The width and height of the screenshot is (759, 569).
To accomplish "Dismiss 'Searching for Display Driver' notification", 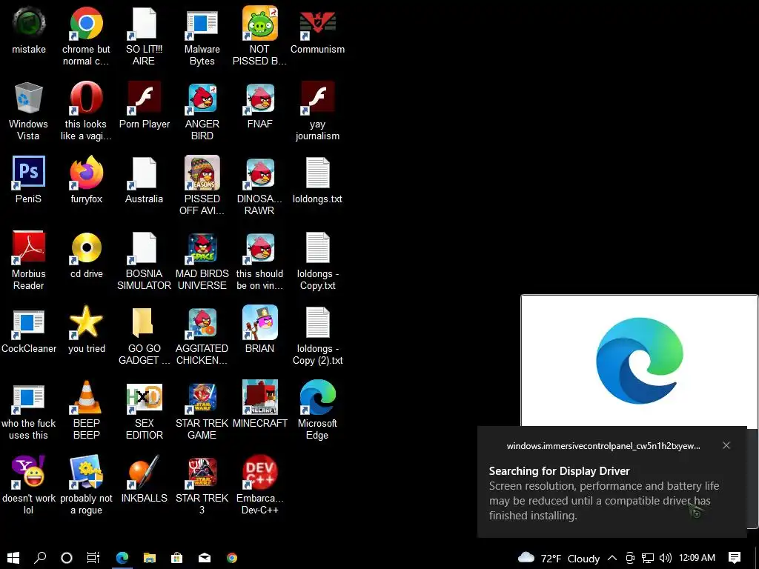I will coord(726,445).
